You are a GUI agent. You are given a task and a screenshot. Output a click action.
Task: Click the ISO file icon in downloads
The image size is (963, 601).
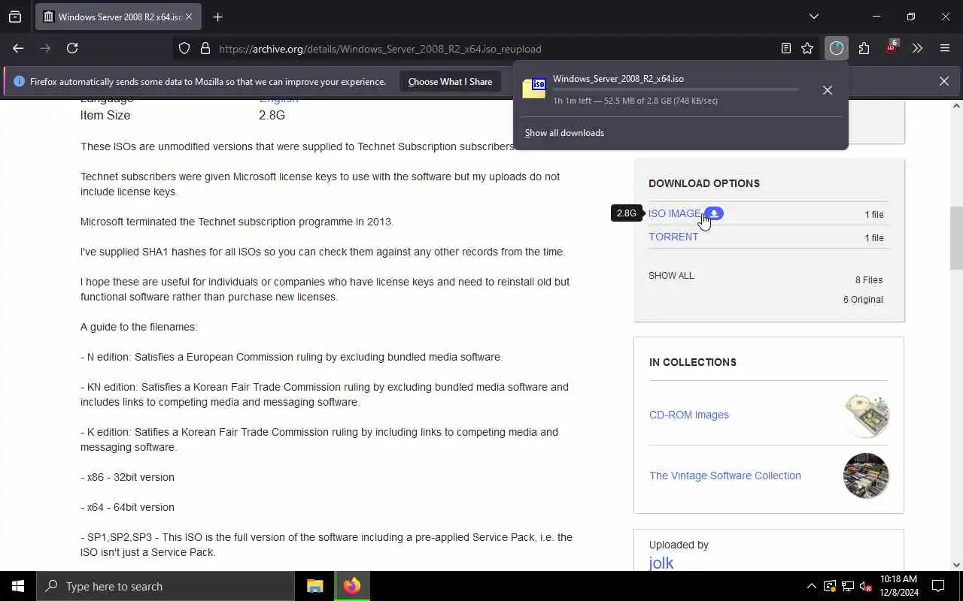point(534,89)
